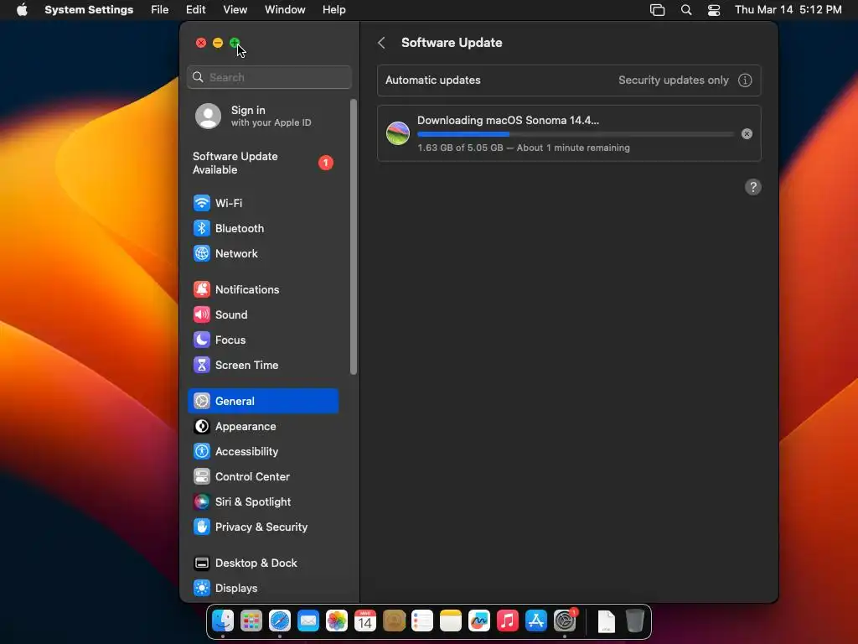Screen dimensions: 858x644
Task: Open App Store from the Dock
Action: tap(535, 621)
